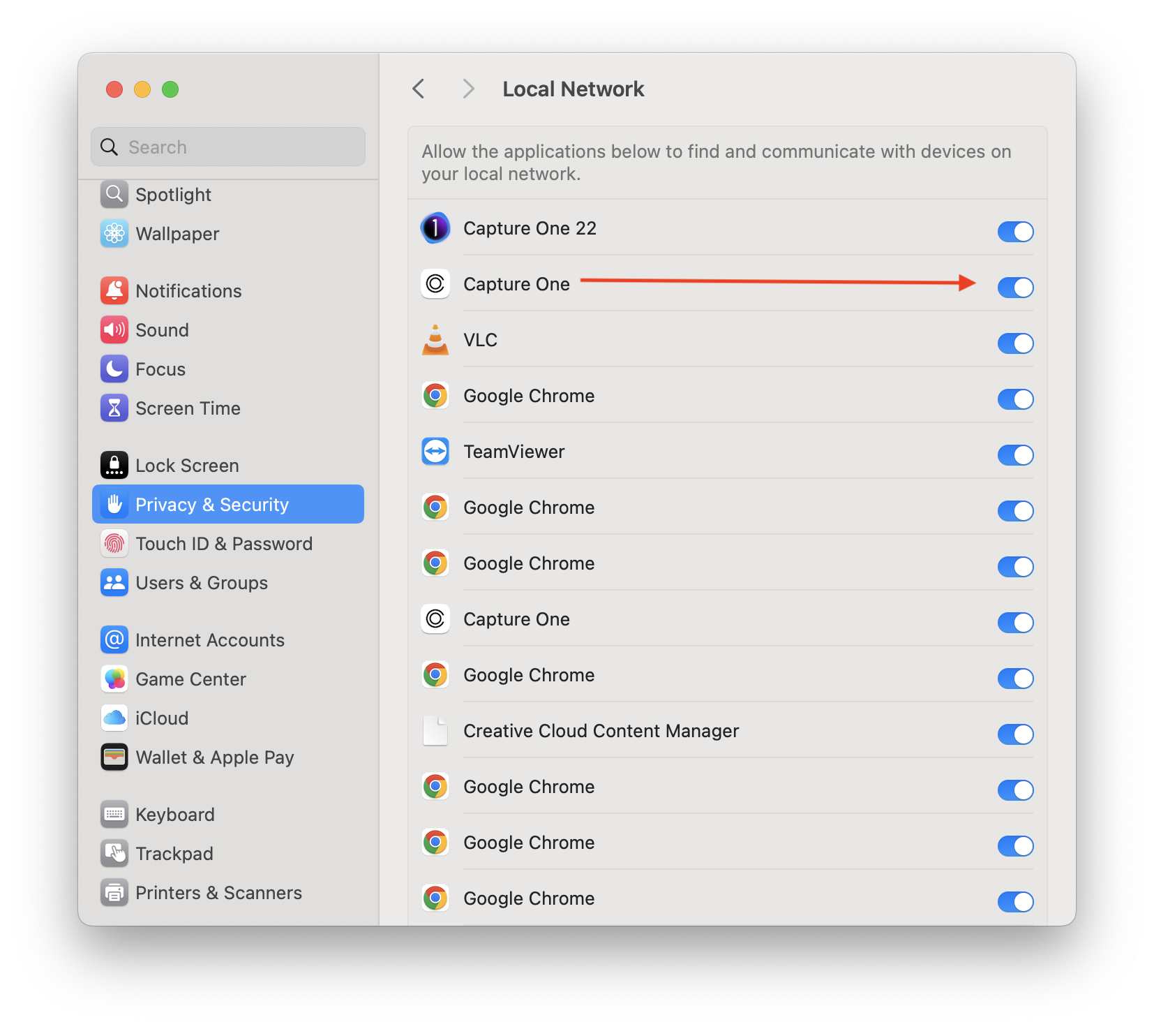Toggle the switch for the Capture One row above VLC
The height and width of the screenshot is (1029, 1154).
tap(1015, 287)
